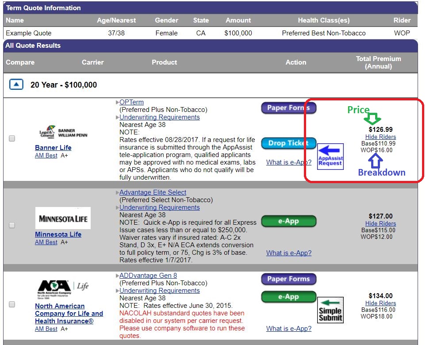Click the North American Paper Forms button
Screen dimensions: 426x345
coord(288,279)
